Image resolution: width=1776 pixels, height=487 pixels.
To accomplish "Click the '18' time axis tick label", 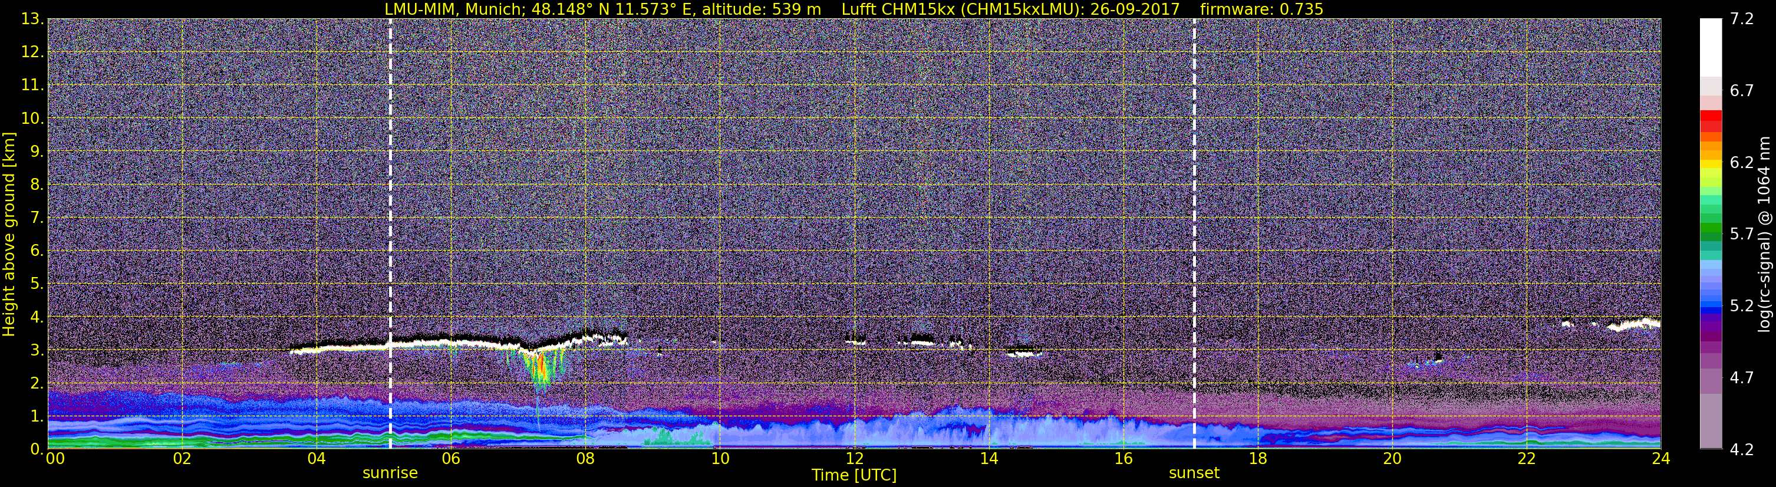I will pyautogui.click(x=1257, y=459).
